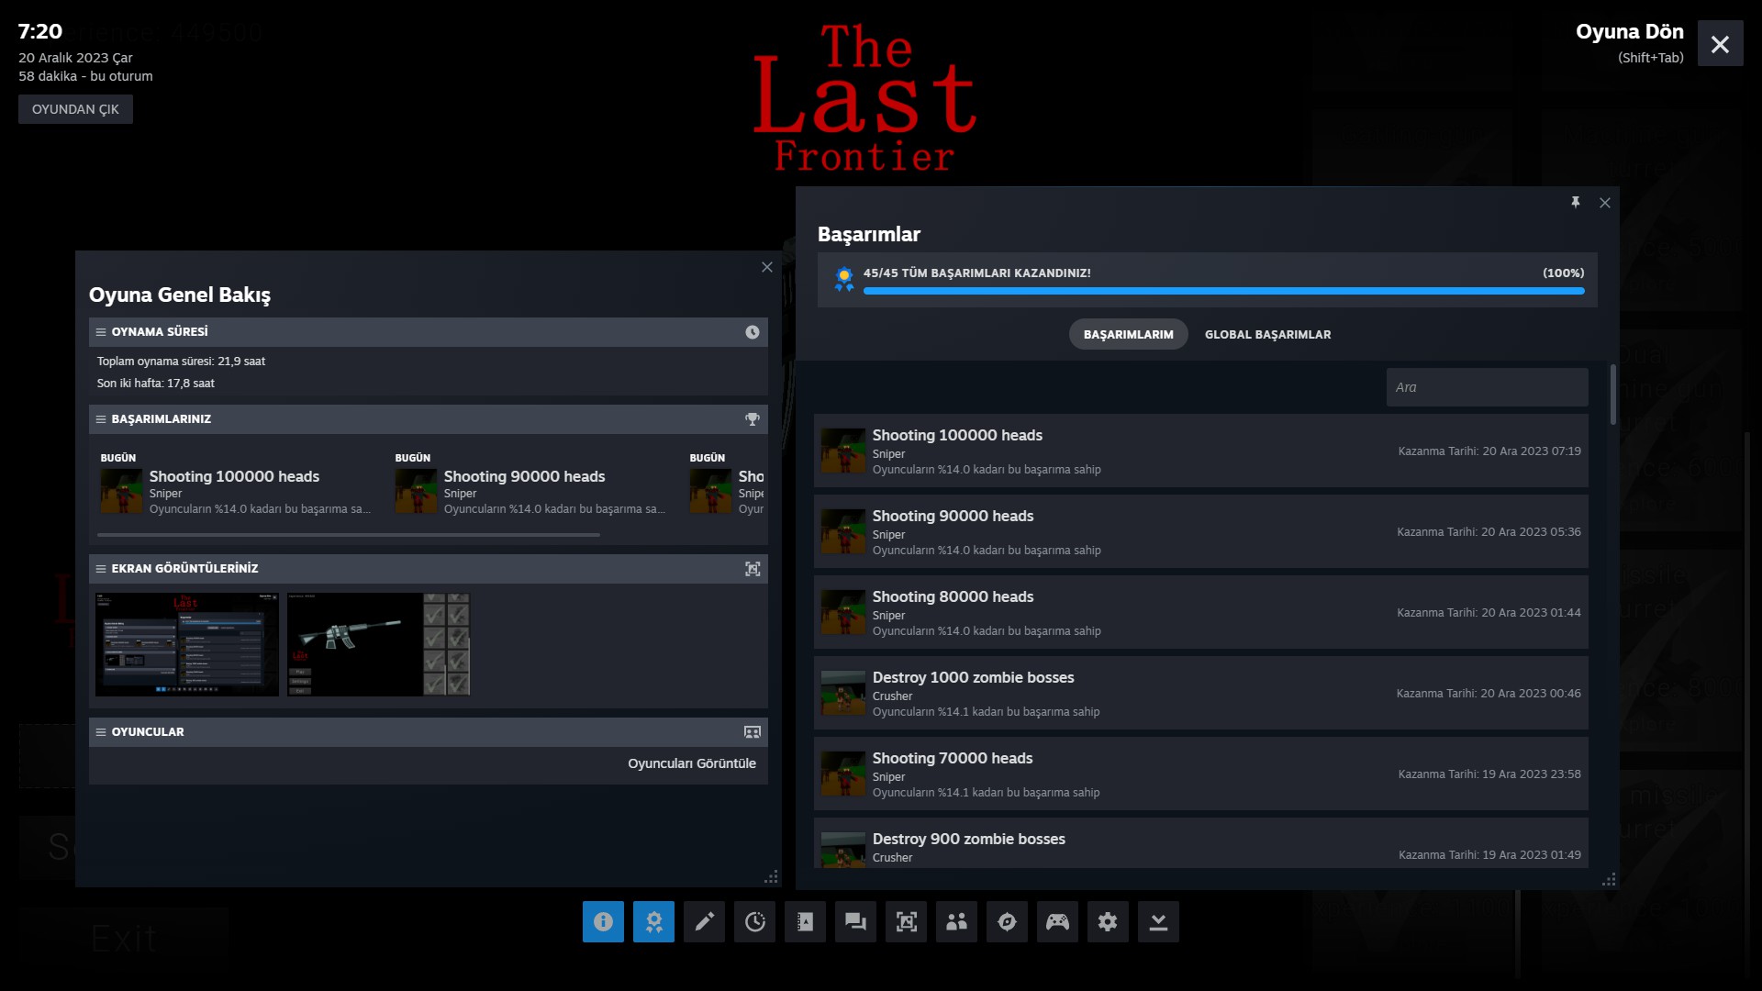Open the Guides book icon

(805, 921)
